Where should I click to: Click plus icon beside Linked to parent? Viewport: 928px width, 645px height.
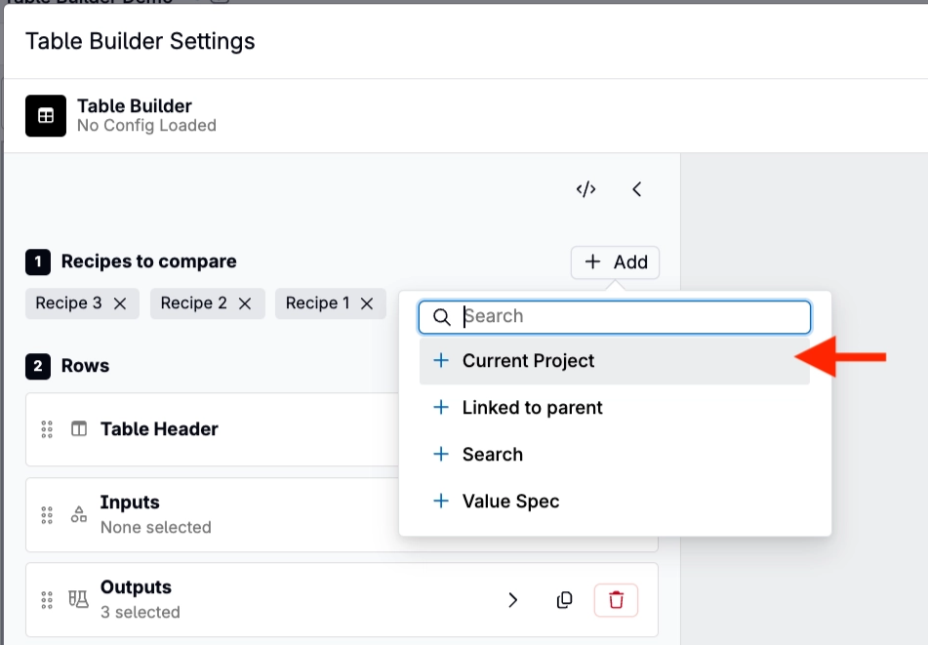click(x=441, y=407)
